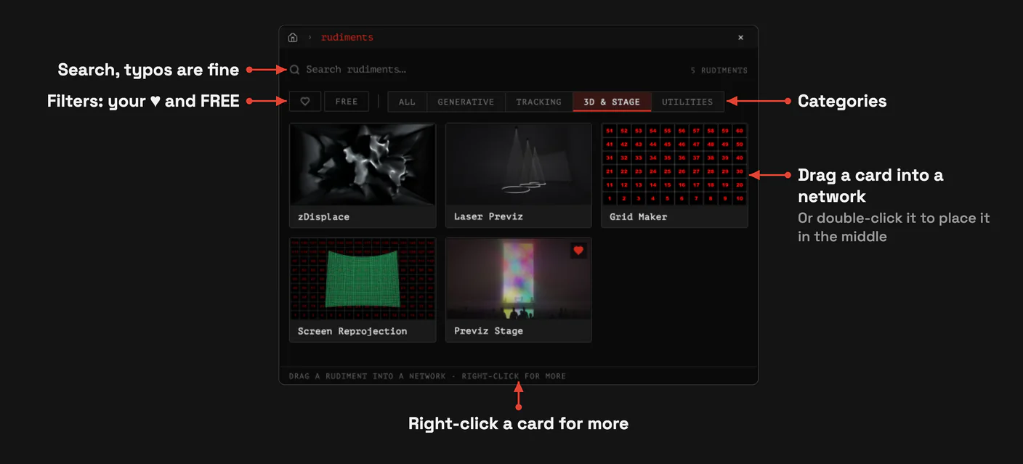Select the Grid Maker card thumbnail

coord(674,164)
